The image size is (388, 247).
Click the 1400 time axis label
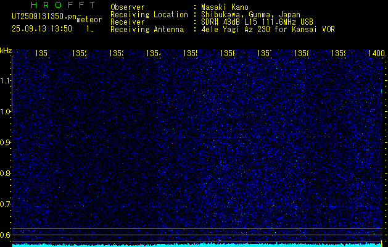pos(377,53)
